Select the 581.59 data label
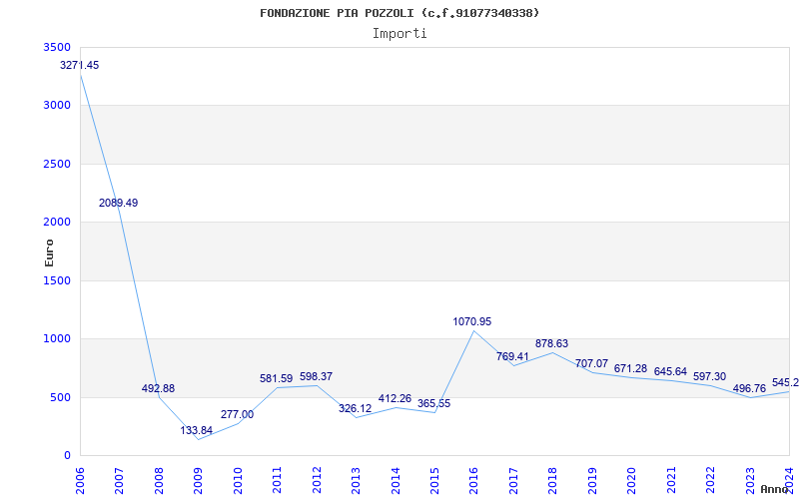Image resolution: width=799 pixels, height=499 pixels. pos(276,379)
